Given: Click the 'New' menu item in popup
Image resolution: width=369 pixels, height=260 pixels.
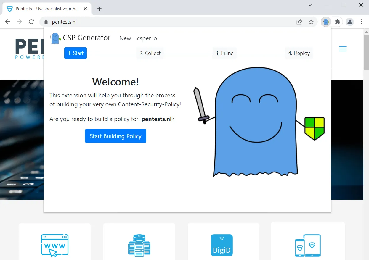Looking at the screenshot, I should [125, 38].
